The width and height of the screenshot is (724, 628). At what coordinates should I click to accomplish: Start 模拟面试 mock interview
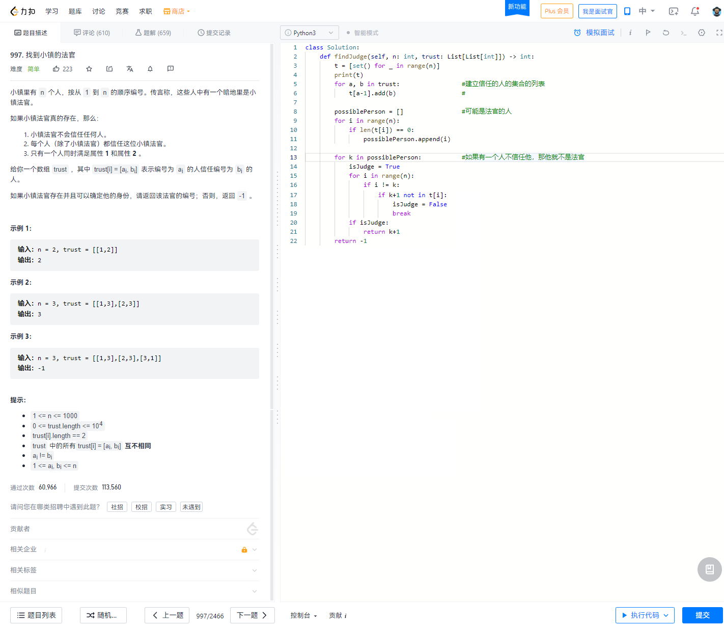[594, 33]
